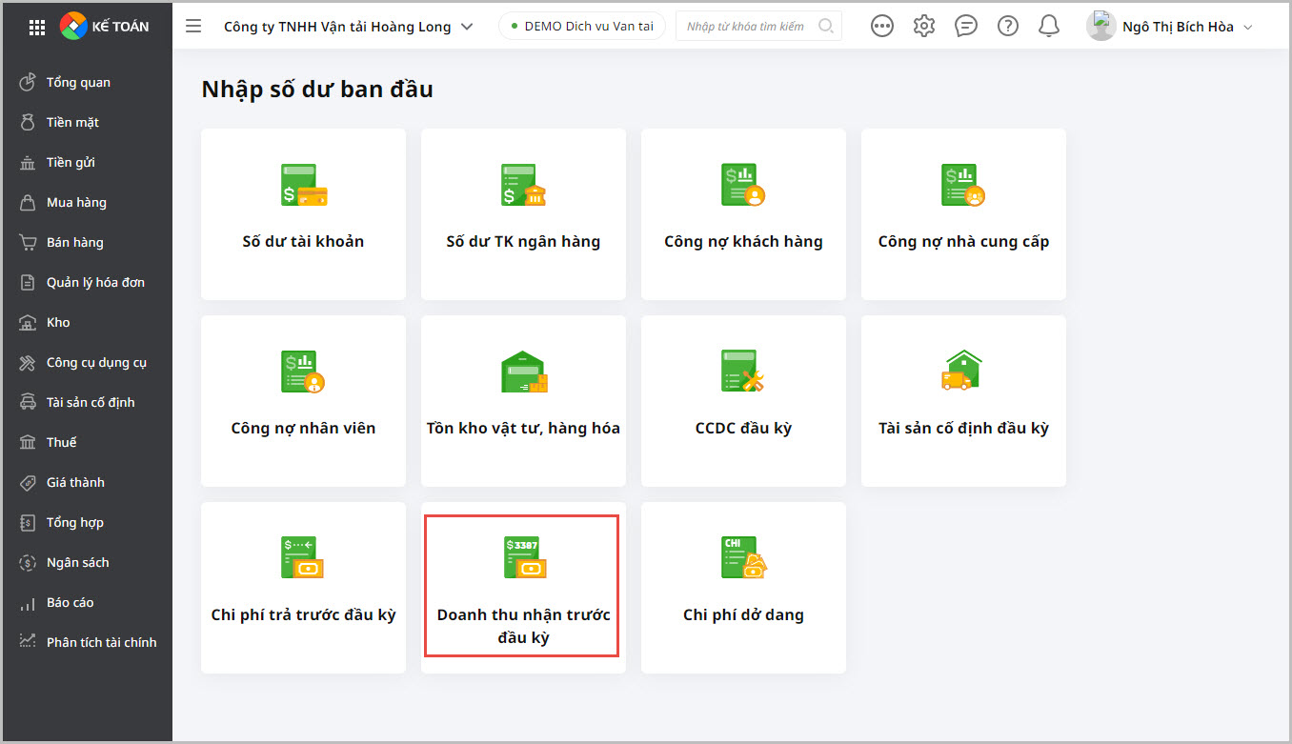Click the Kế Toán logo icon
Viewport: 1292px width, 744px height.
coord(73,27)
